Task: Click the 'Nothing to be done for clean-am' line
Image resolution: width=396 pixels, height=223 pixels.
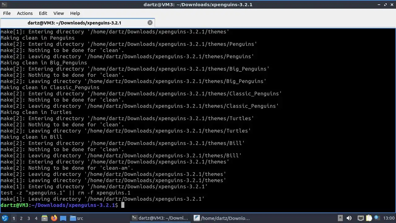Action: [x=67, y=168]
